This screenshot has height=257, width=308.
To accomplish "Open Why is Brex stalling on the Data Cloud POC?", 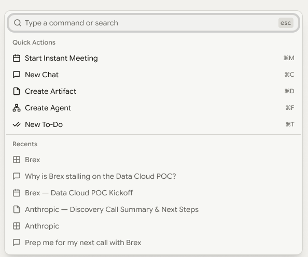I will [153, 176].
